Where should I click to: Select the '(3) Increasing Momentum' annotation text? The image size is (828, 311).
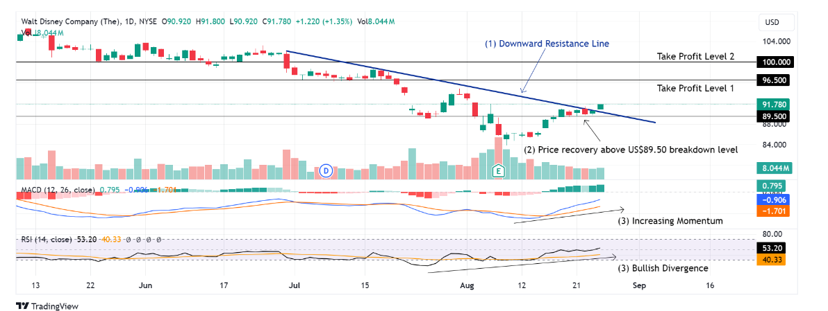(670, 220)
